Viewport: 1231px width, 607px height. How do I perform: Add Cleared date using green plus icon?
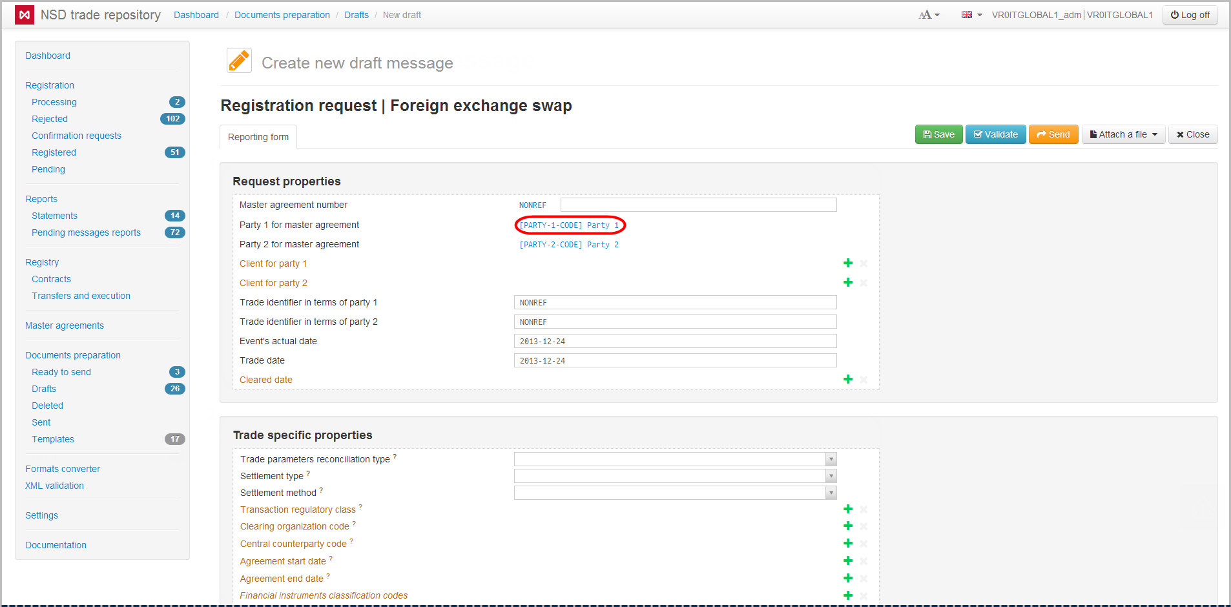point(848,380)
